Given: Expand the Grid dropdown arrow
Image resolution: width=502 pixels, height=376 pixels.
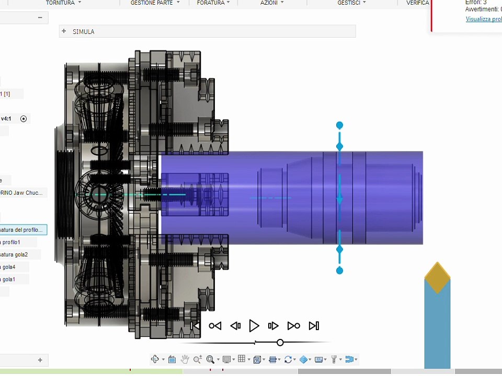Looking at the screenshot, I should coord(249,360).
